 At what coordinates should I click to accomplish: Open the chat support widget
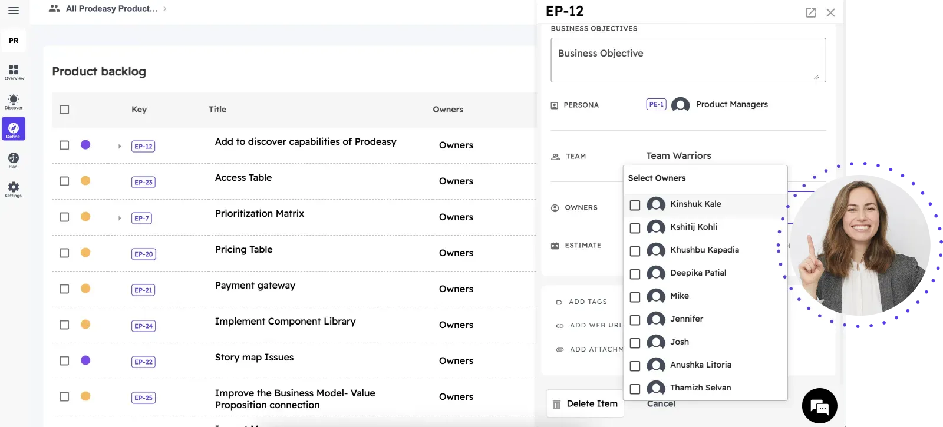click(819, 406)
